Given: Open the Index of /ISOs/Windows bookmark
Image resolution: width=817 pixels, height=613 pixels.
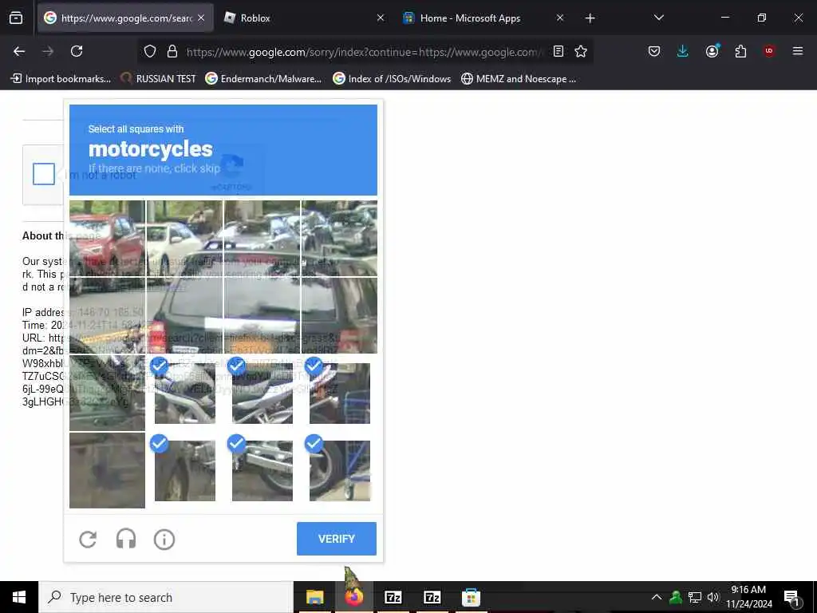Looking at the screenshot, I should pyautogui.click(x=392, y=79).
